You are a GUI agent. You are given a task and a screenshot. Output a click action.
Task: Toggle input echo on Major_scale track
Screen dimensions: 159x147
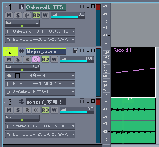point(36,60)
